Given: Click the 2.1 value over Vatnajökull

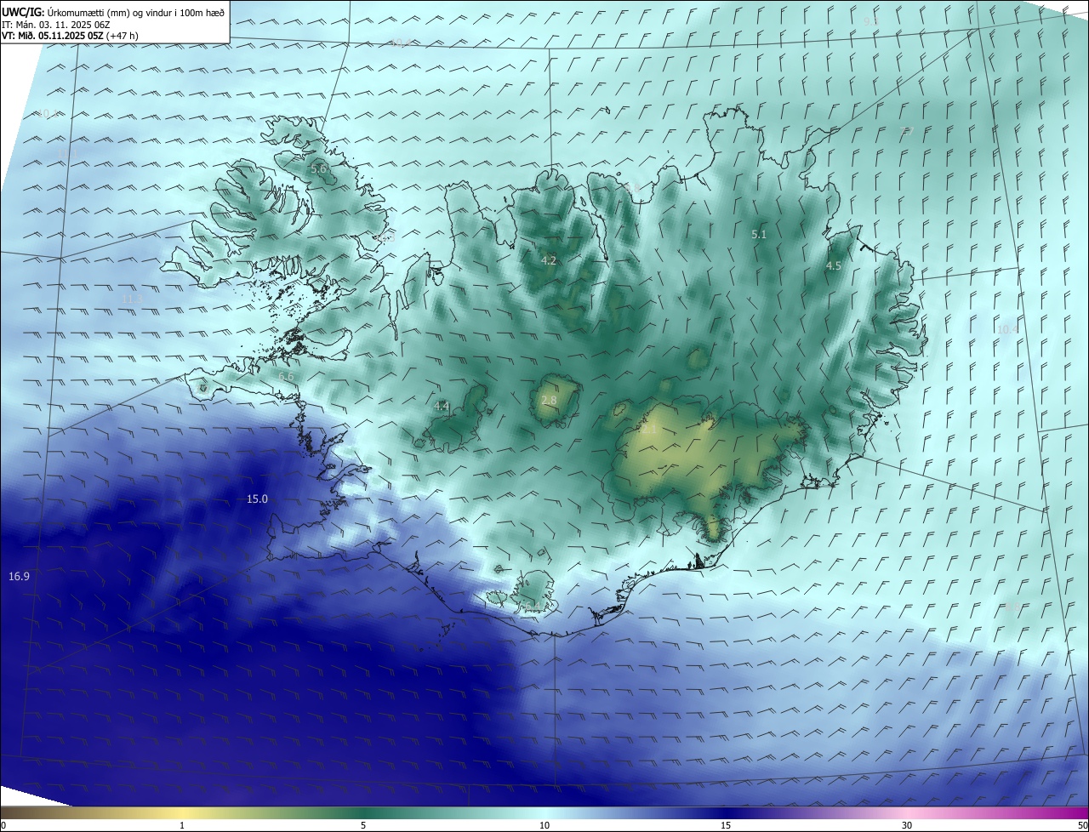Looking at the screenshot, I should point(649,430).
